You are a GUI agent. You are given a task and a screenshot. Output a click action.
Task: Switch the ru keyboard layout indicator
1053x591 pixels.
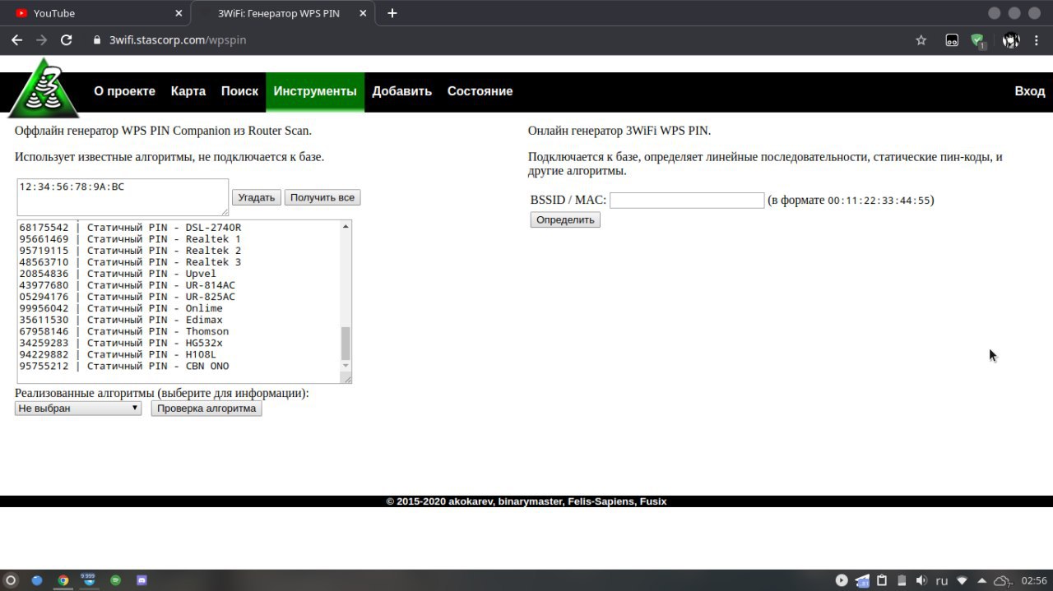coord(942,580)
